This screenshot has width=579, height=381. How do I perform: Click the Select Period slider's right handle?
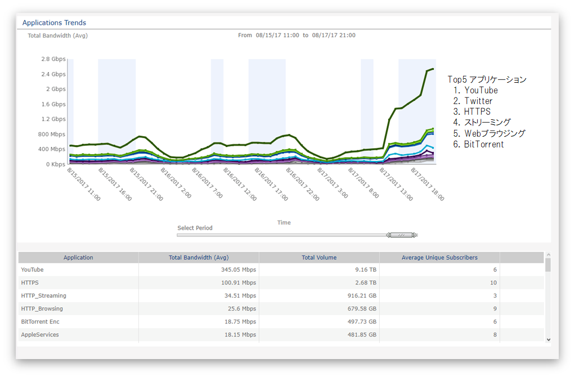coord(415,235)
